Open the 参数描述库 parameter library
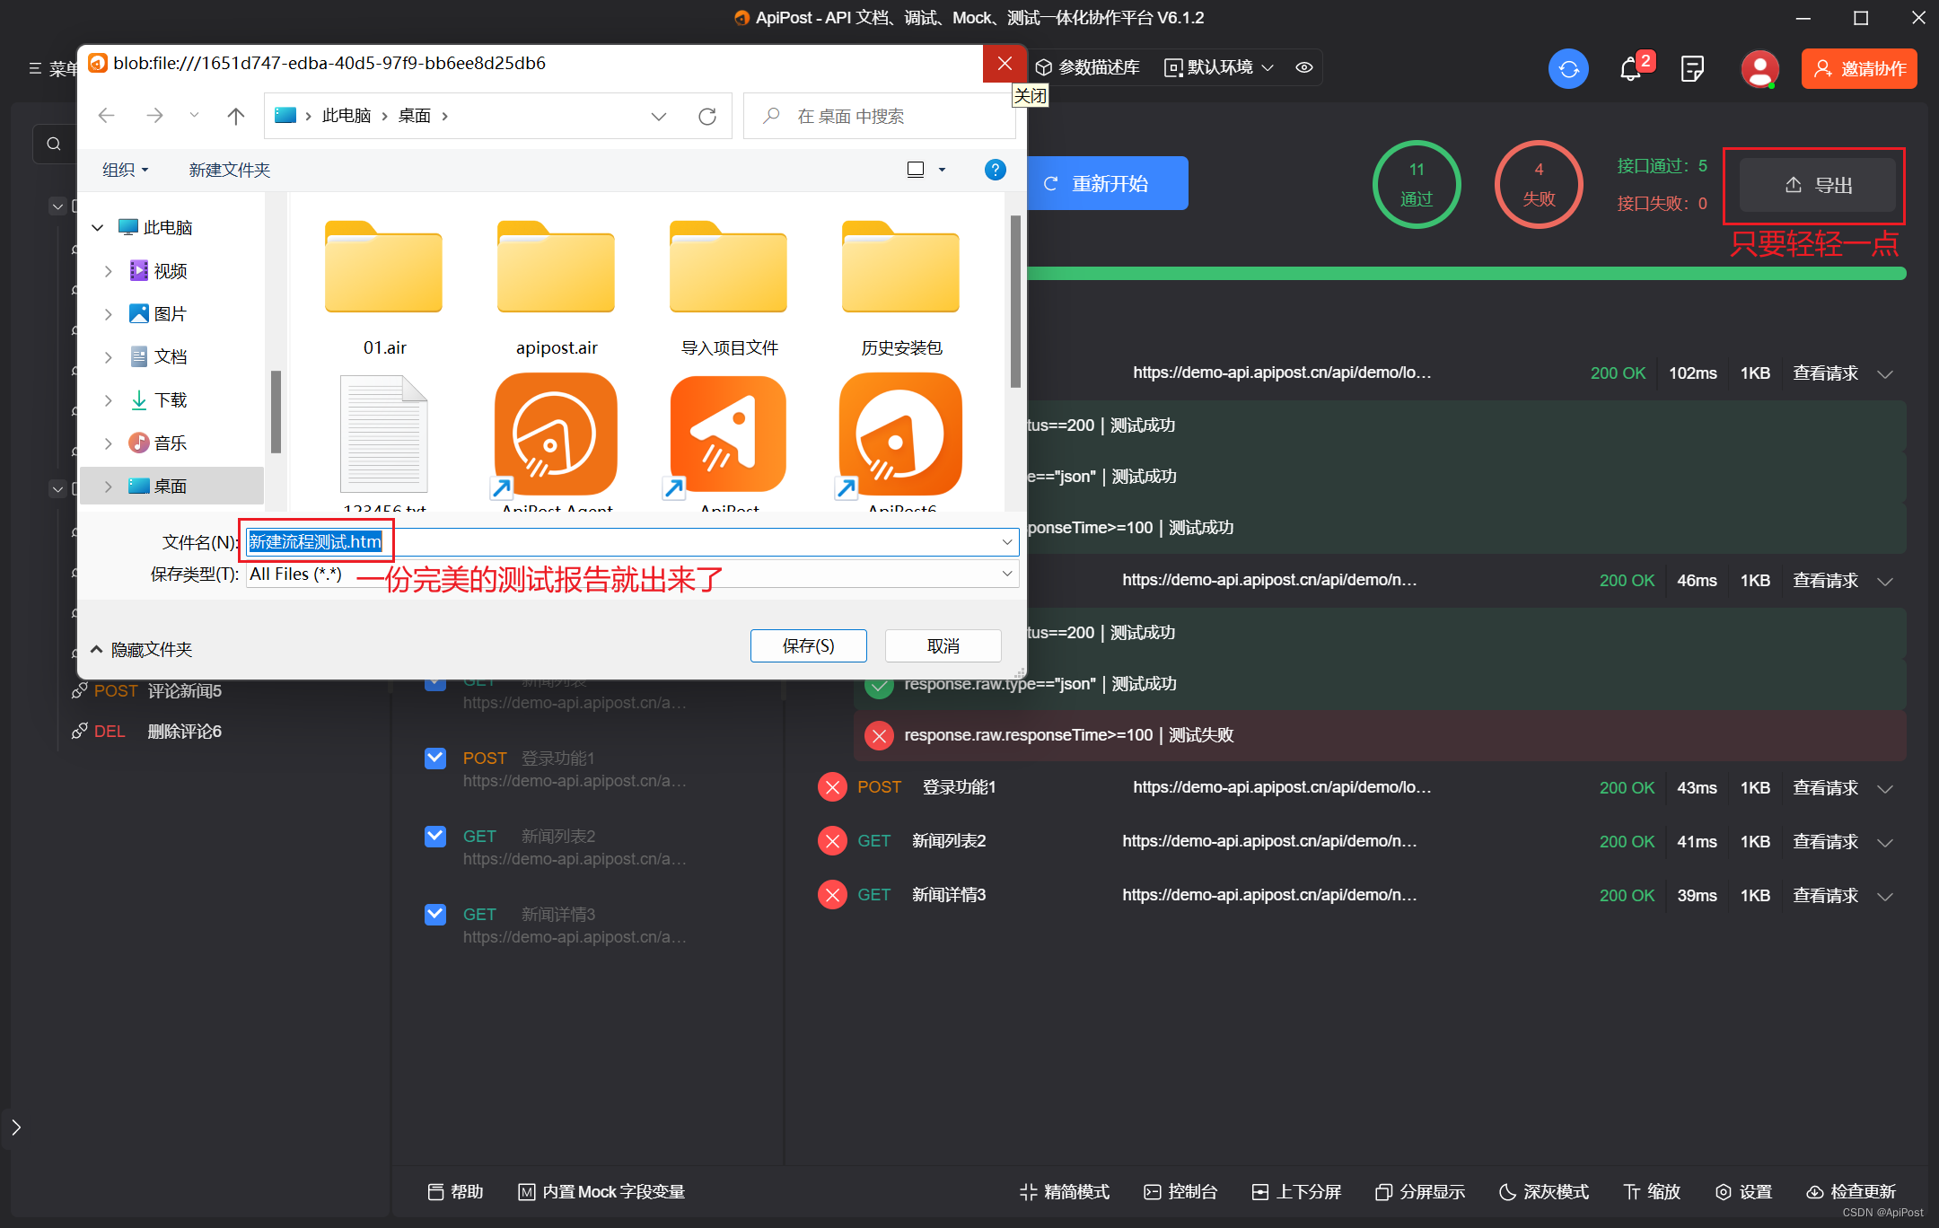The height and width of the screenshot is (1228, 1939). pos(1087,67)
